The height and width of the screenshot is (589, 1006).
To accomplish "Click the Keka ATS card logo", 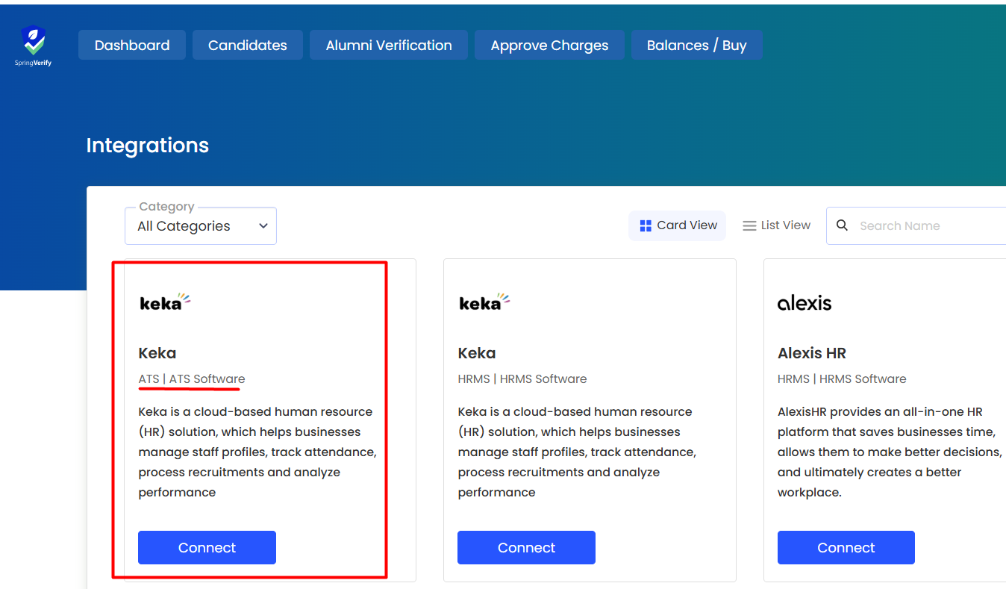I will (165, 302).
